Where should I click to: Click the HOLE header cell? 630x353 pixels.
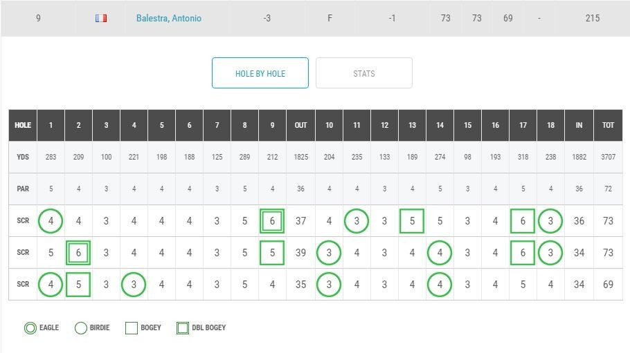[x=23, y=126]
